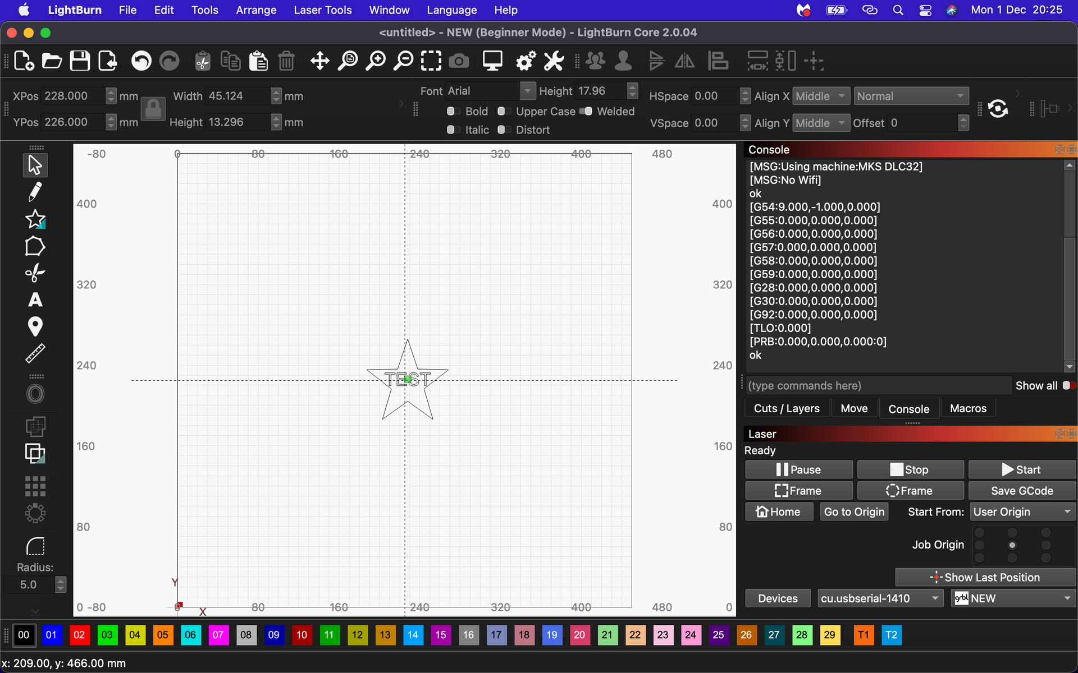Open the camera capture toolbar icon

[x=459, y=61]
